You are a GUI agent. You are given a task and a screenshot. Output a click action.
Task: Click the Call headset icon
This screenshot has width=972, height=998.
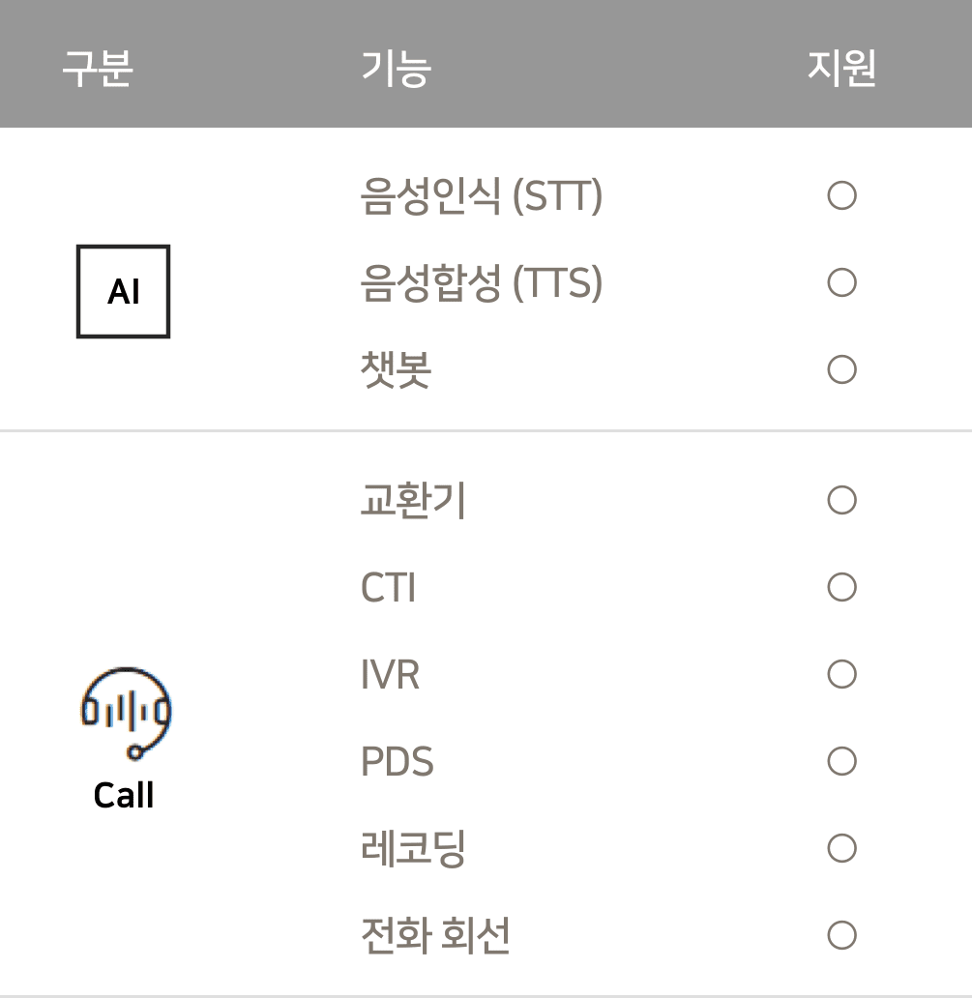126,714
